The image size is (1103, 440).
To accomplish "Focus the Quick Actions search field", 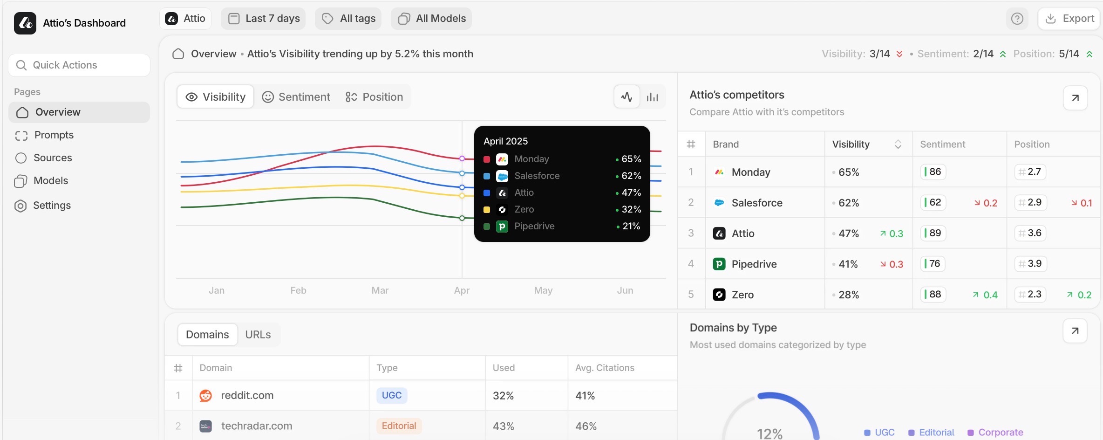I will point(79,65).
